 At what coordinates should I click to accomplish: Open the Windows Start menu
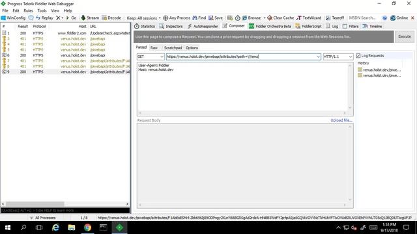(x=8, y=227)
